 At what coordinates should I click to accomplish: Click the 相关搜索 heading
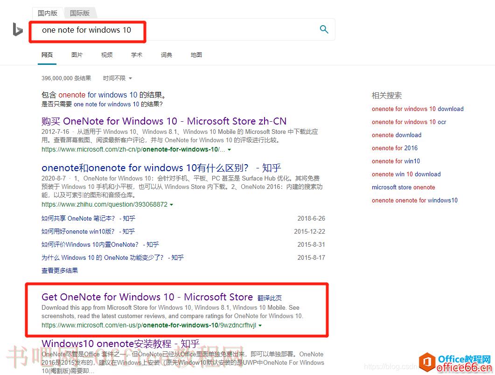(x=386, y=95)
